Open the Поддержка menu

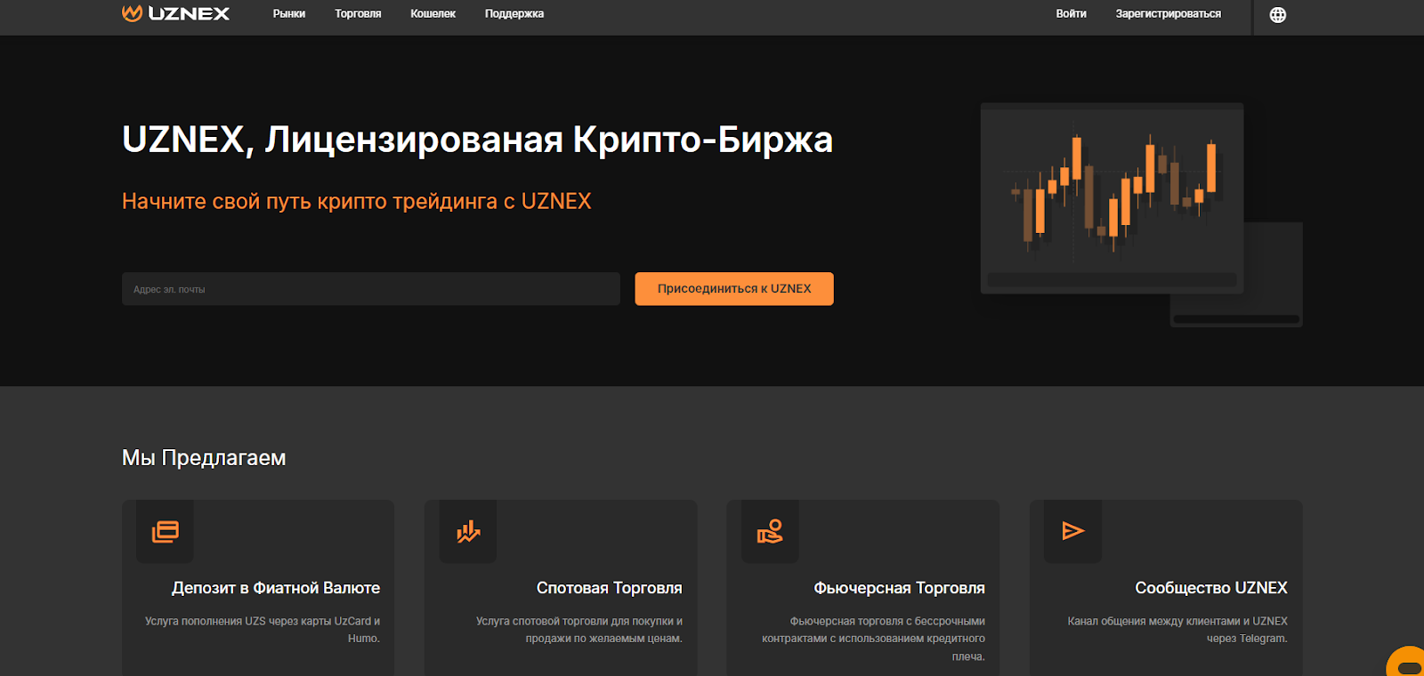pos(514,13)
